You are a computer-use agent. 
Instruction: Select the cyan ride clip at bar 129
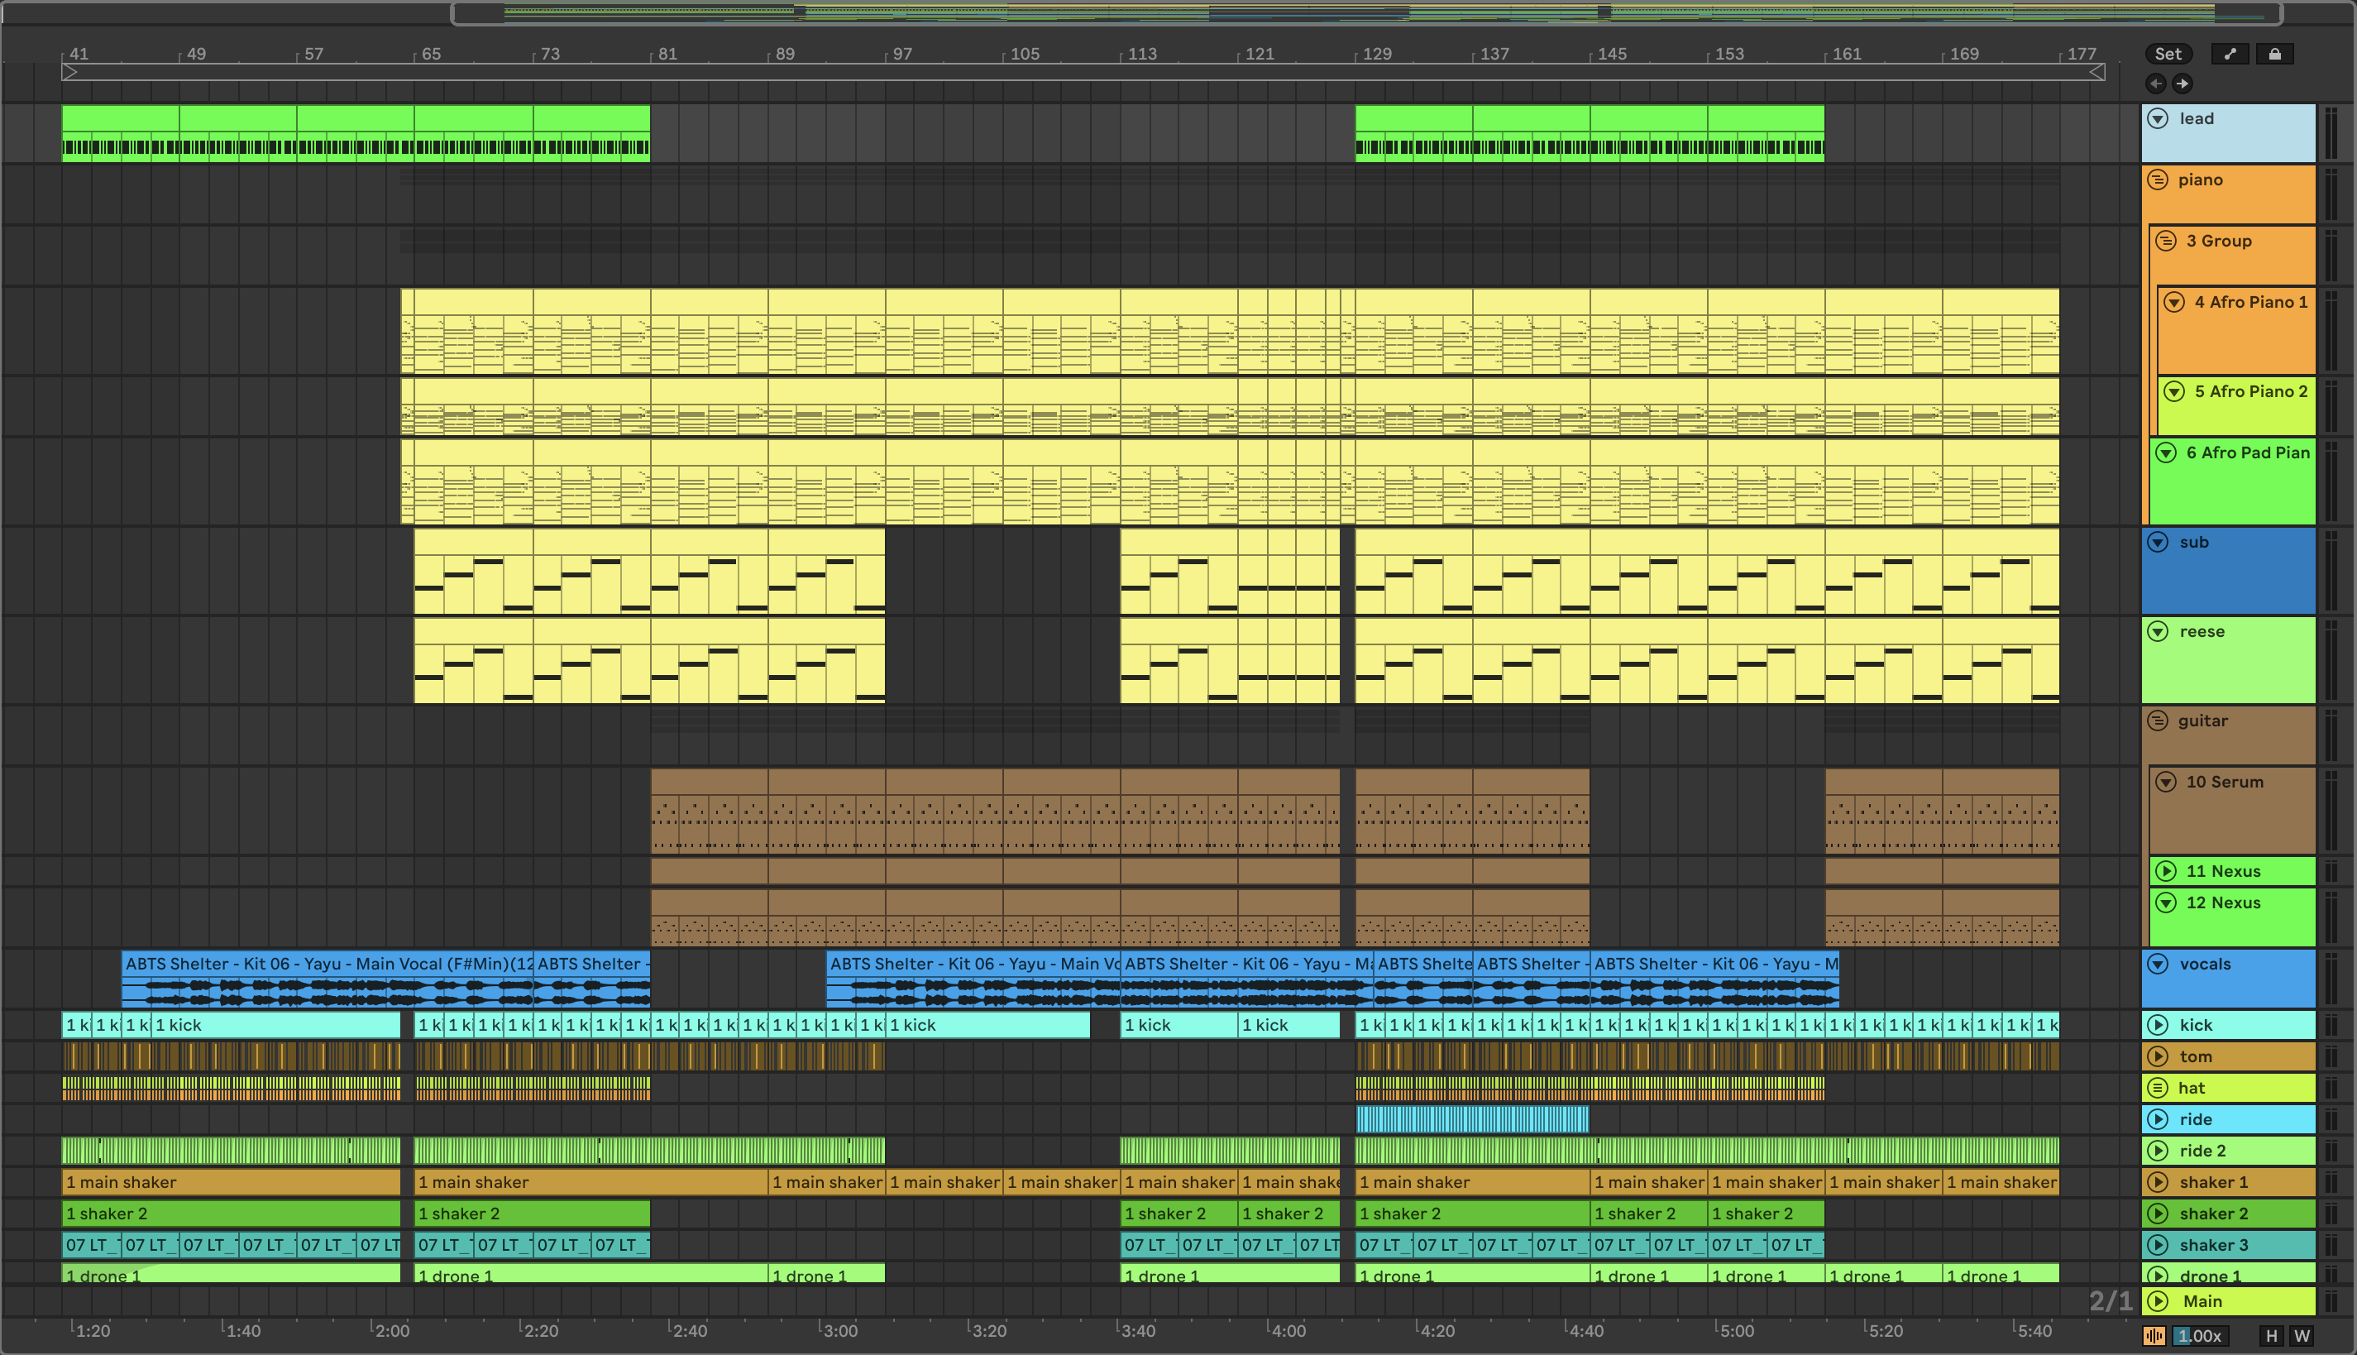coord(1472,1119)
